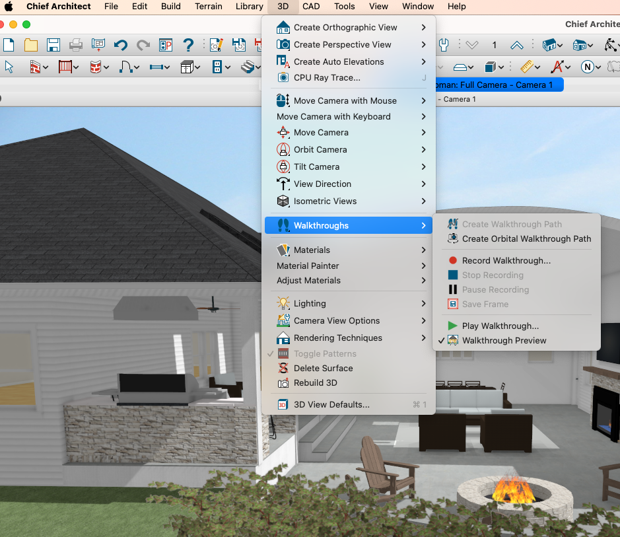Image resolution: width=620 pixels, height=537 pixels.
Task: Open the CAD menu
Action: [x=311, y=7]
